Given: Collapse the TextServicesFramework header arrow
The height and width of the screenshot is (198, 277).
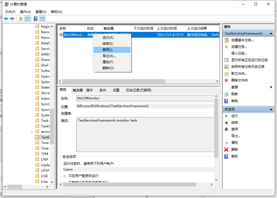Looking at the screenshot, I should pyautogui.click(x=271, y=33).
